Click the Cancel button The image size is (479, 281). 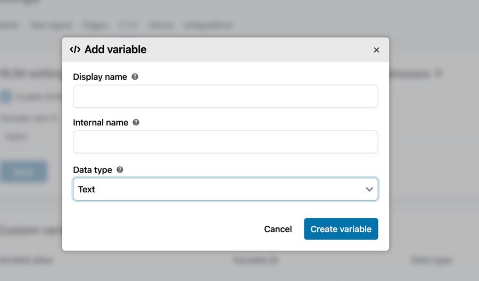click(278, 229)
